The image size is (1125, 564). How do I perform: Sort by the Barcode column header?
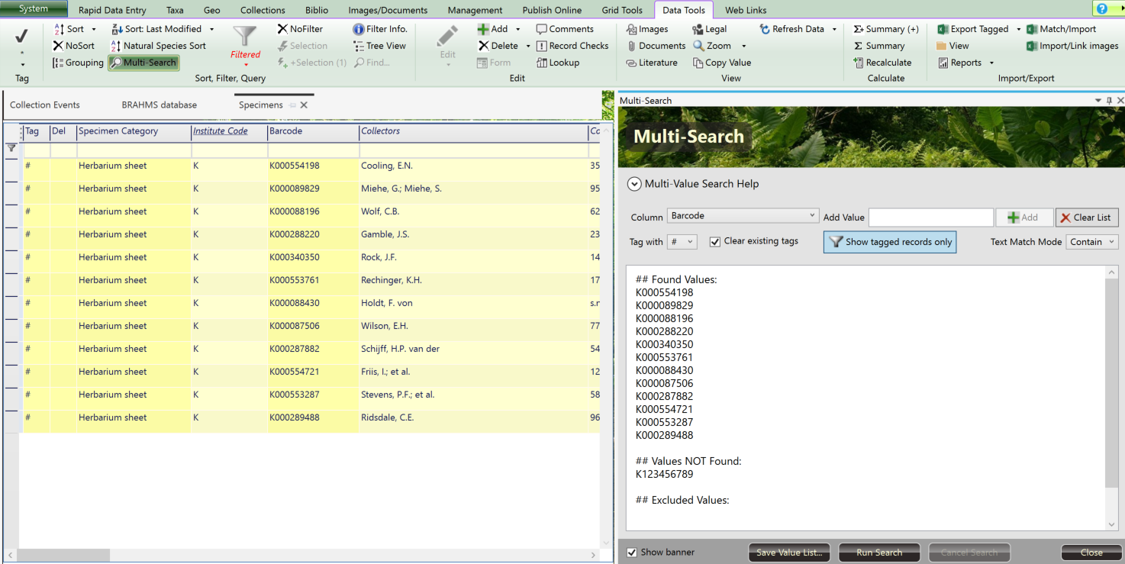313,131
